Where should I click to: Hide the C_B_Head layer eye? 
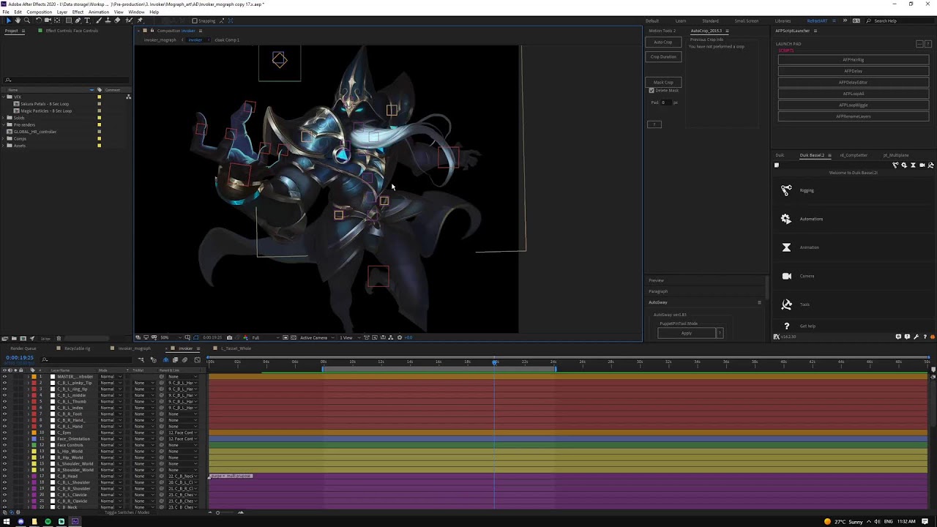pos(4,476)
